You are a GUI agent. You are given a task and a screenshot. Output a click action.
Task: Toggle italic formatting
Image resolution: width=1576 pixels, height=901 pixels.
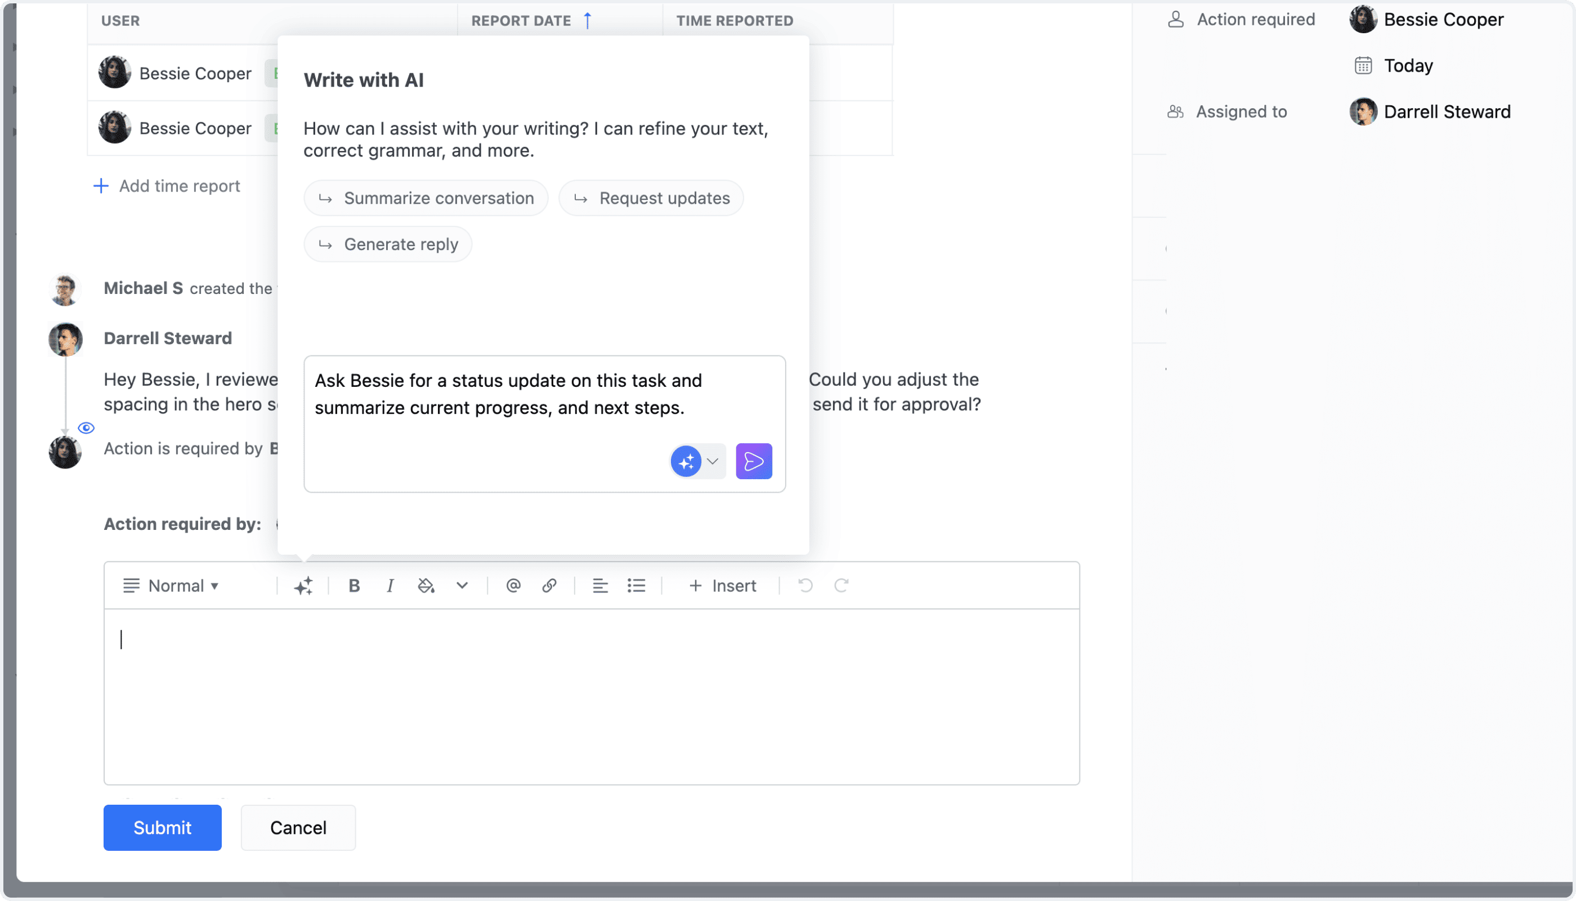(x=389, y=586)
